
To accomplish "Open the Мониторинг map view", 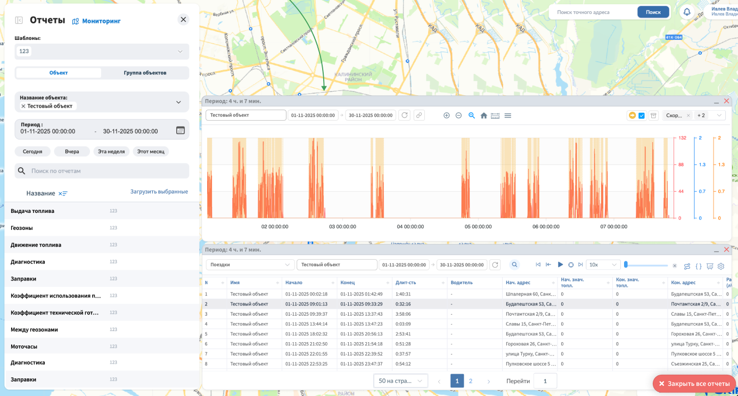I will tap(96, 21).
